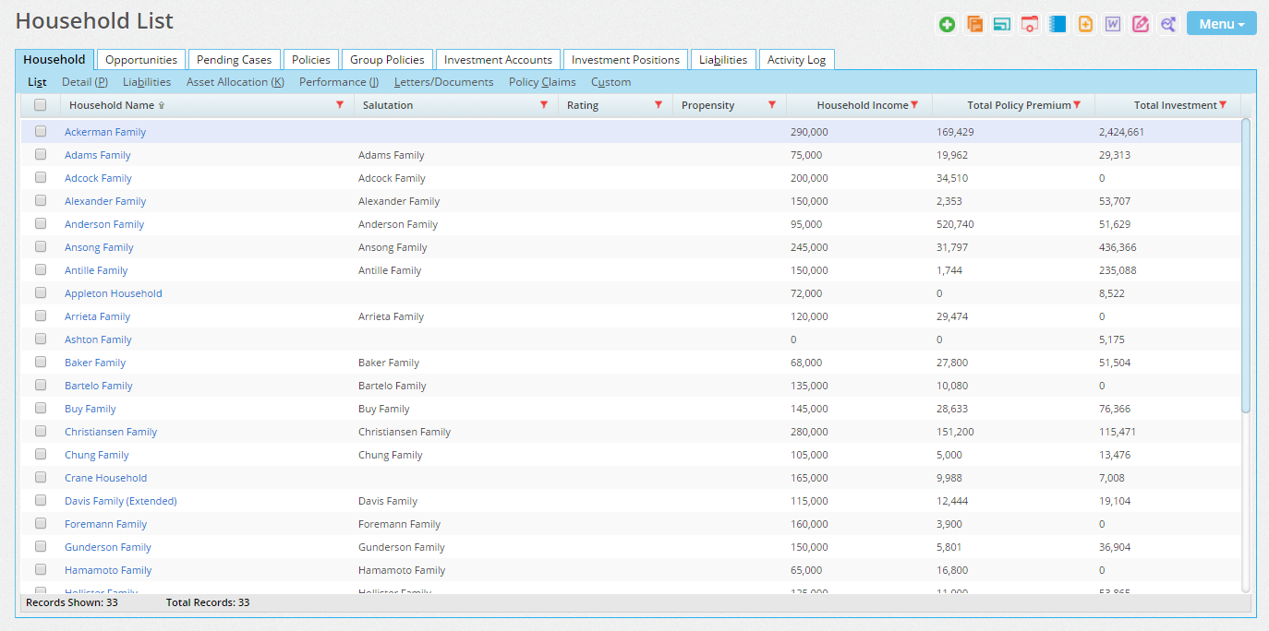1269x631 pixels.
Task: Click the purple Word document icon
Action: [x=1113, y=25]
